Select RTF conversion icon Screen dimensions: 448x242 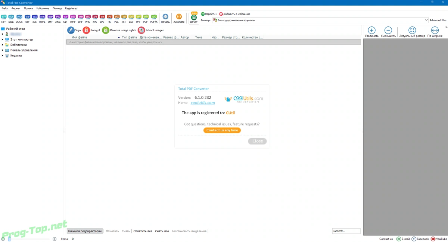tap(27, 19)
